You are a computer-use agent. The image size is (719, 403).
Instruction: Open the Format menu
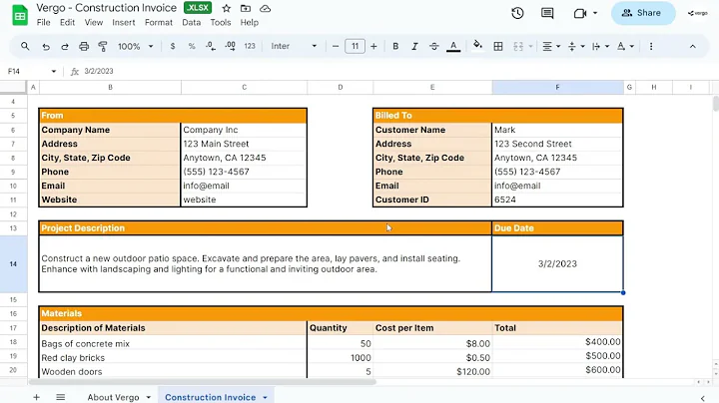click(x=158, y=22)
